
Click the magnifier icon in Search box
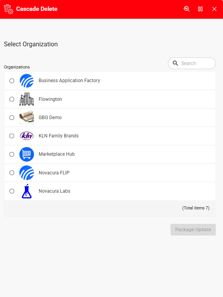click(x=175, y=63)
